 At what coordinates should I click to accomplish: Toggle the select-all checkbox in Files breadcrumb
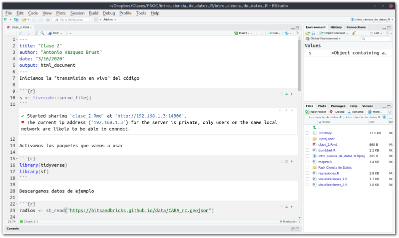(307, 117)
